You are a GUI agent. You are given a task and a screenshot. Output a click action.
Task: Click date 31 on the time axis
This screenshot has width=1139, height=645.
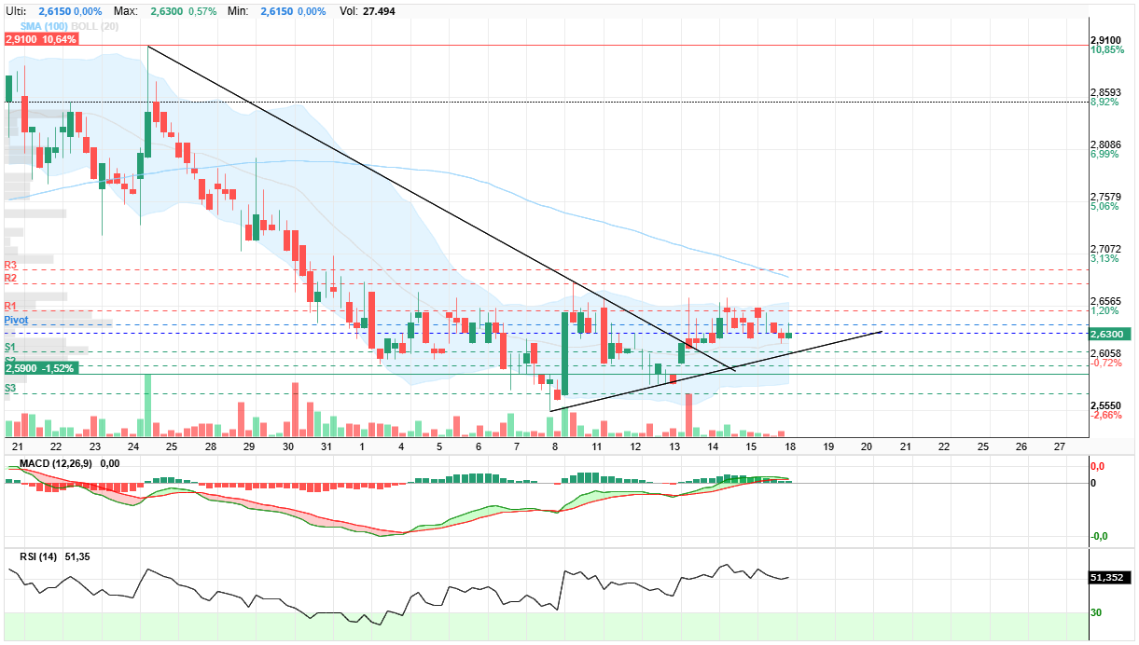(326, 446)
